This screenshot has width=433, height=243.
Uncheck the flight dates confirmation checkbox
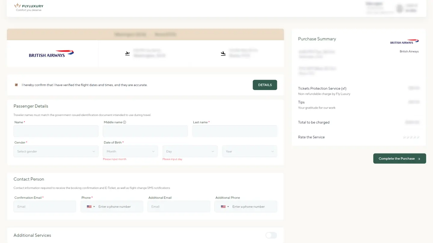pyautogui.click(x=16, y=85)
